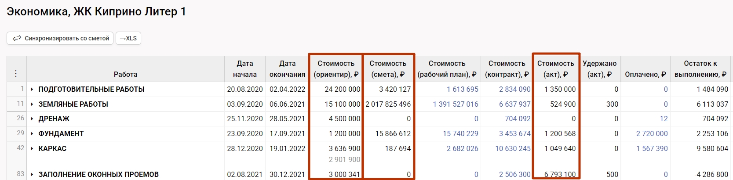Click Стоимость (контракт) column header
The image size is (733, 180).
pos(507,69)
